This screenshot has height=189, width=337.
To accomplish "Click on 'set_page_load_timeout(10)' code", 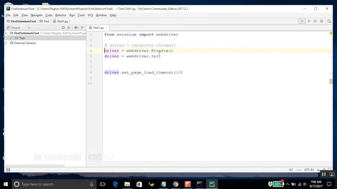I will (152, 72).
